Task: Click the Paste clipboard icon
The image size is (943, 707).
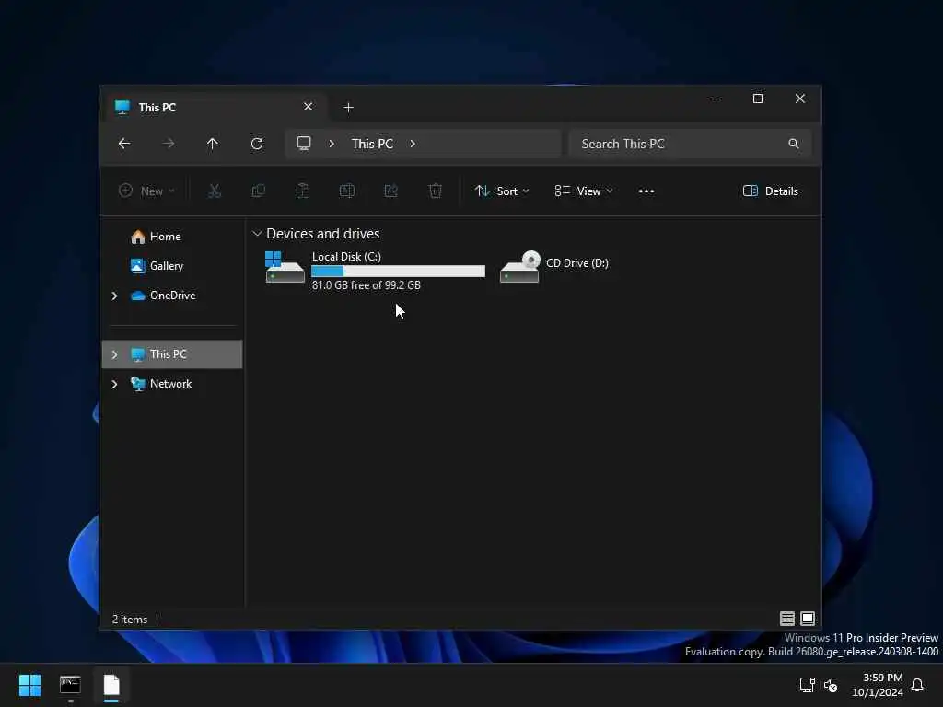Action: click(302, 191)
